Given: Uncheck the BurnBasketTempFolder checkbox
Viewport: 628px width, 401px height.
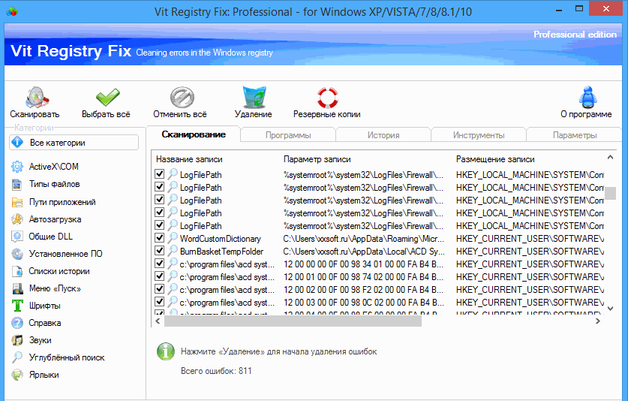Looking at the screenshot, I should 159,251.
